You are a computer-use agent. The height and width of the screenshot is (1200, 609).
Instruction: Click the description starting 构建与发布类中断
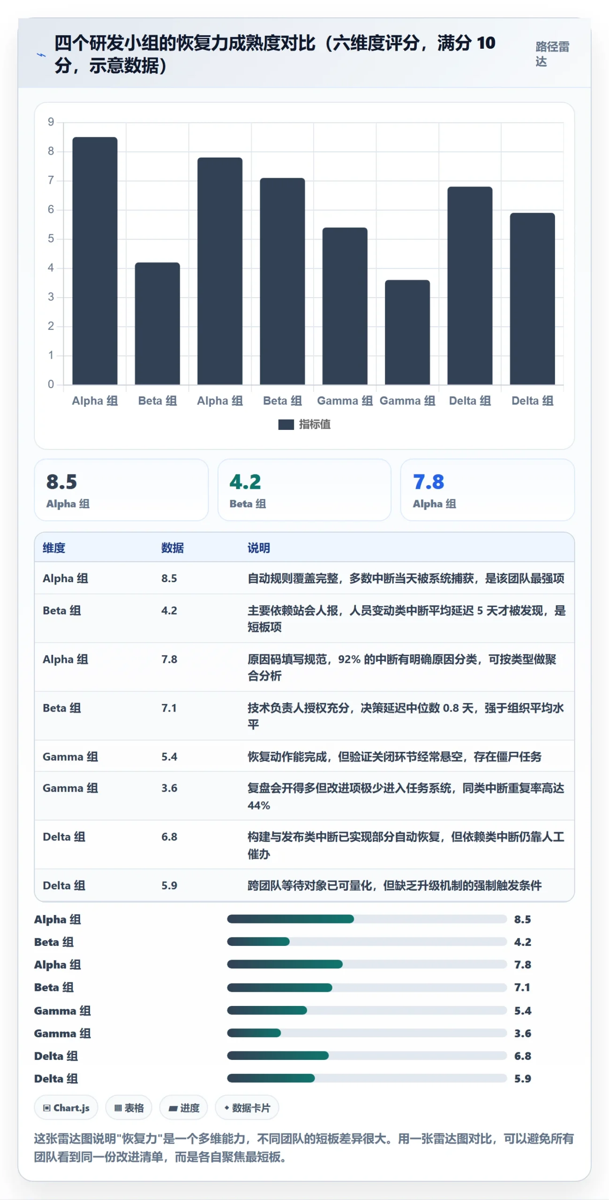click(406, 845)
